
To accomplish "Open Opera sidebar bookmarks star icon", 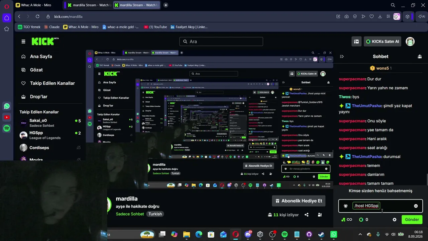I will pyautogui.click(x=7, y=29).
